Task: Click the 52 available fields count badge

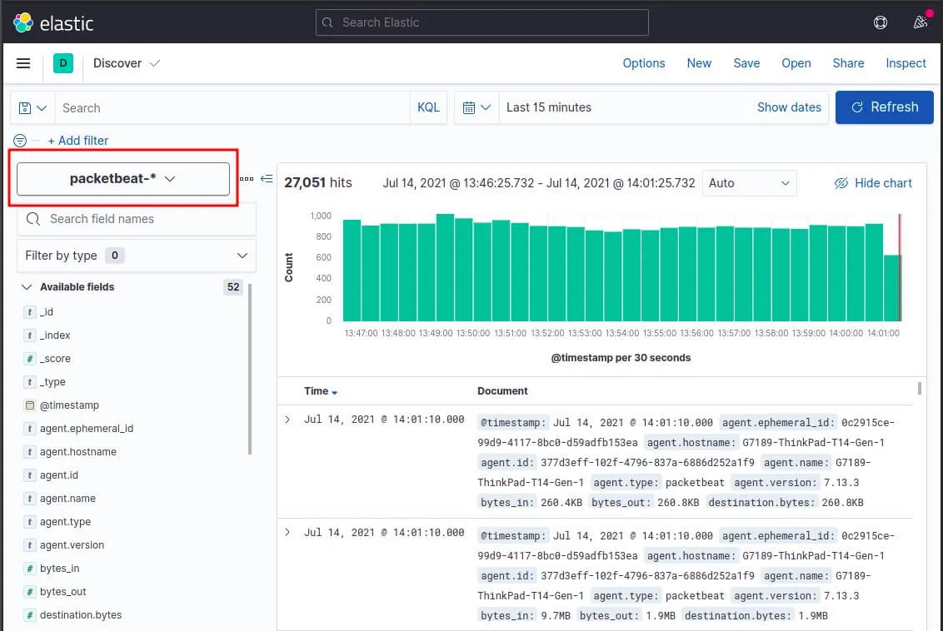Action: [232, 287]
